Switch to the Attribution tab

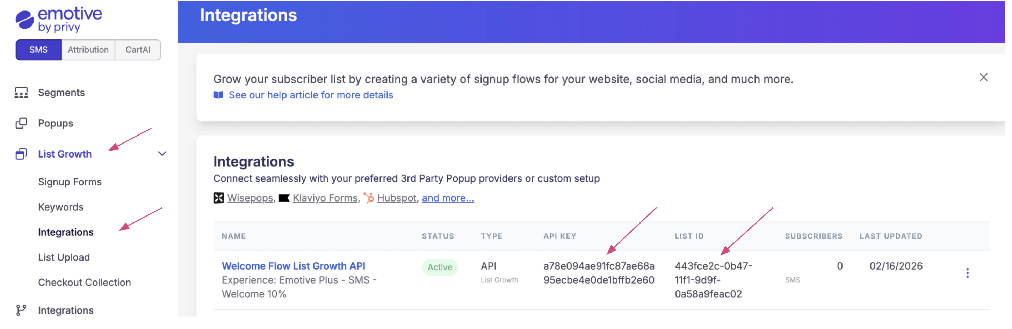tap(88, 50)
